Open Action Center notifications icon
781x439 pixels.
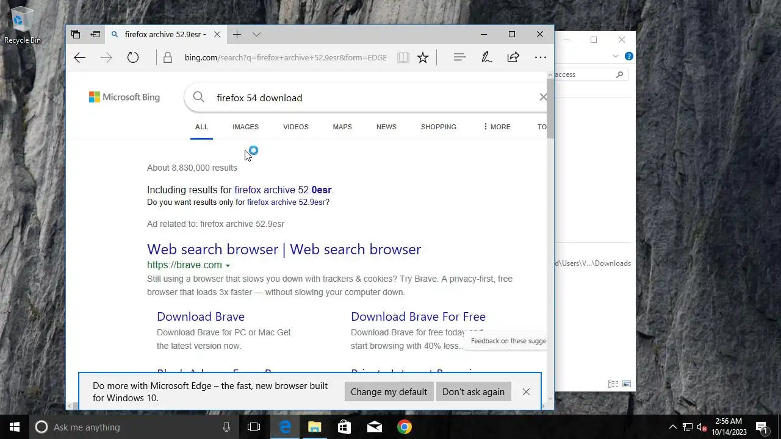pos(762,427)
